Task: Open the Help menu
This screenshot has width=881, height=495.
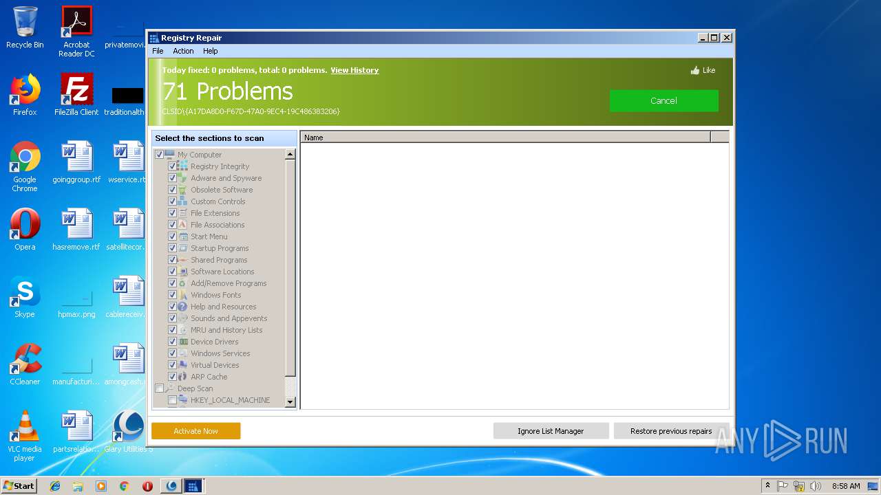Action: (211, 51)
